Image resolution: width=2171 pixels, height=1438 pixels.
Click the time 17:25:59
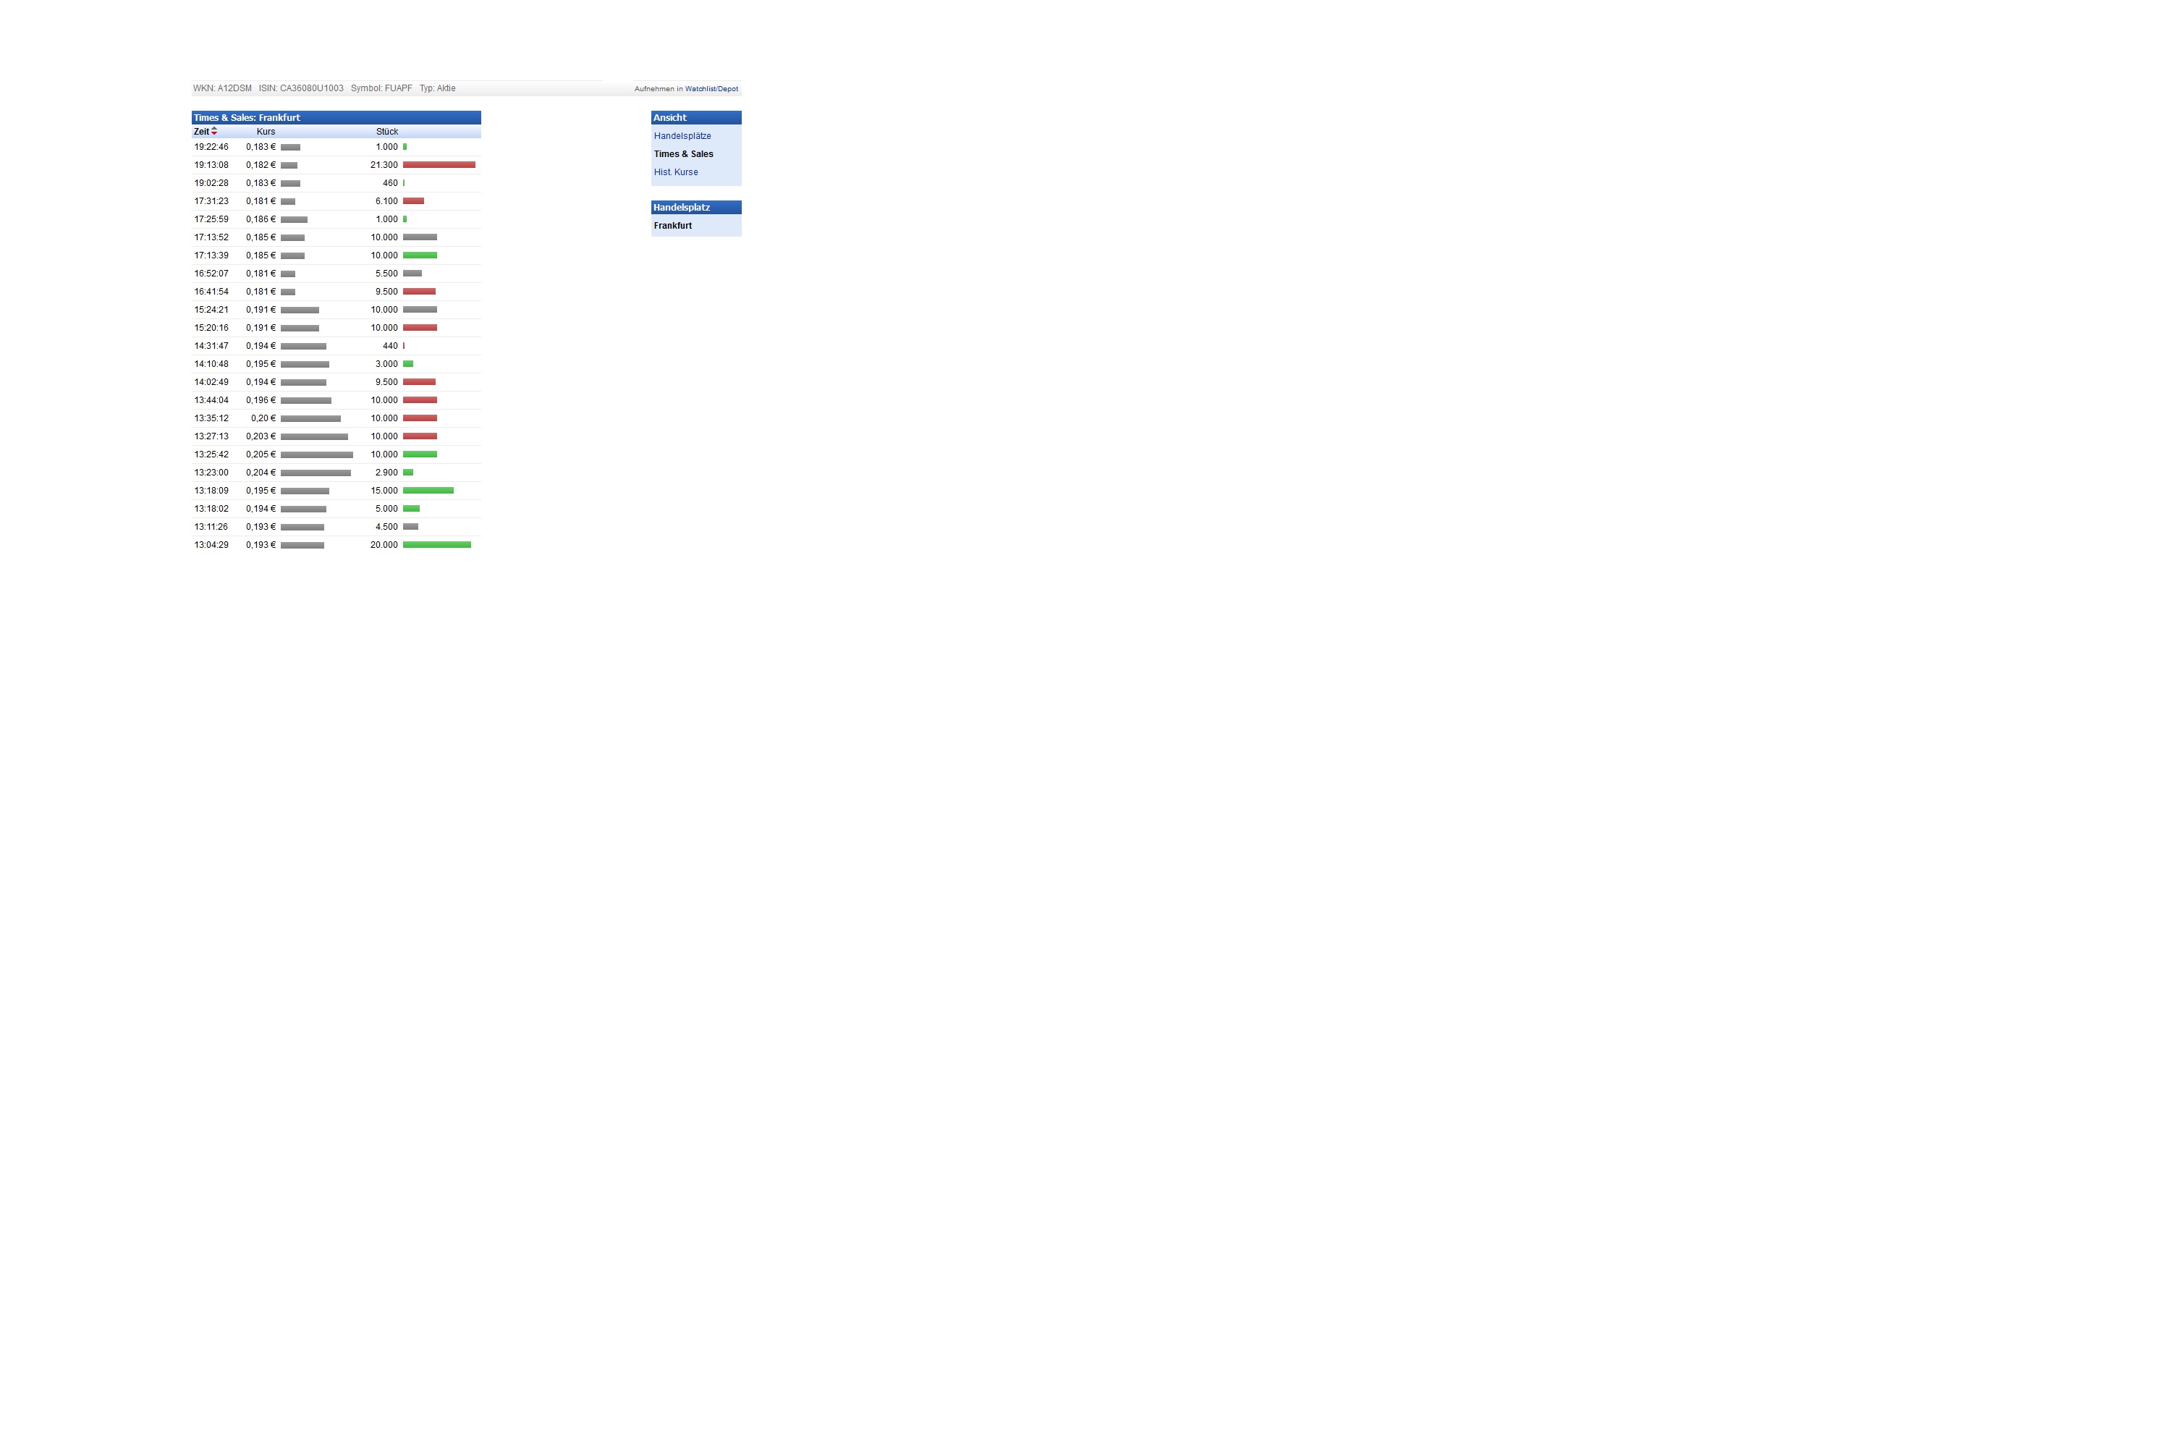pyautogui.click(x=211, y=219)
